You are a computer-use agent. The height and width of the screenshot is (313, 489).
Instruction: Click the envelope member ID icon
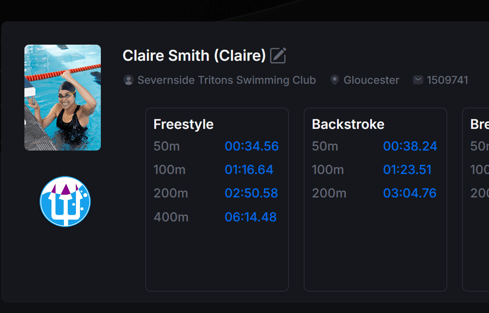click(418, 80)
